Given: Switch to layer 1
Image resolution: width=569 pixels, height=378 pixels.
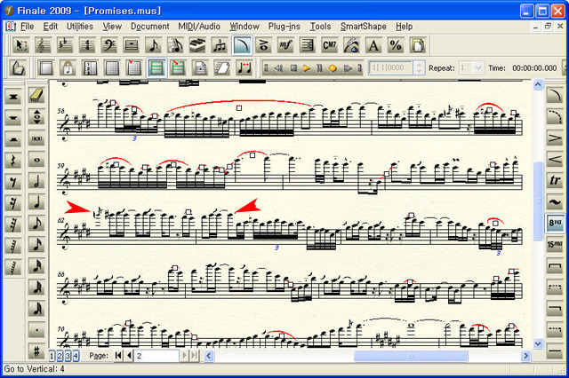Looking at the screenshot, I should click(52, 356).
